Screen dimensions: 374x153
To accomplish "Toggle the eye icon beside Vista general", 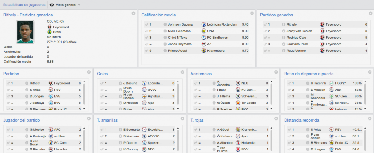I will coord(52,5).
